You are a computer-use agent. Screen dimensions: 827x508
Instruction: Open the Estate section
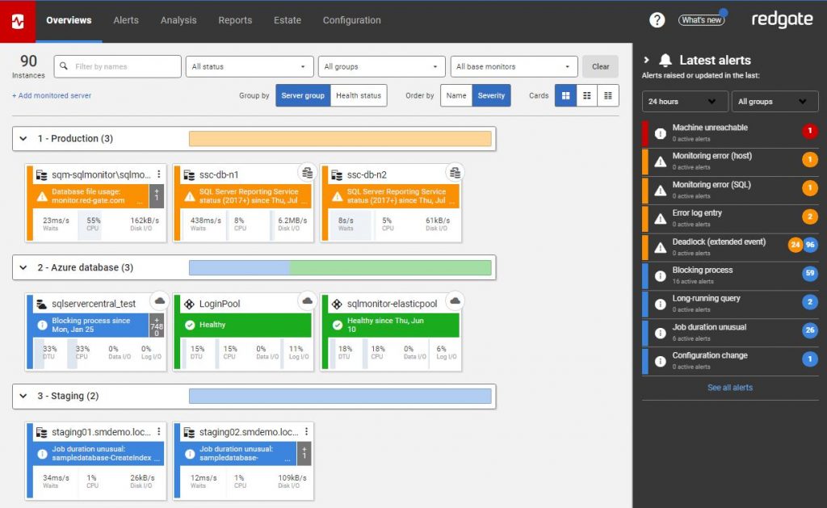pyautogui.click(x=287, y=21)
